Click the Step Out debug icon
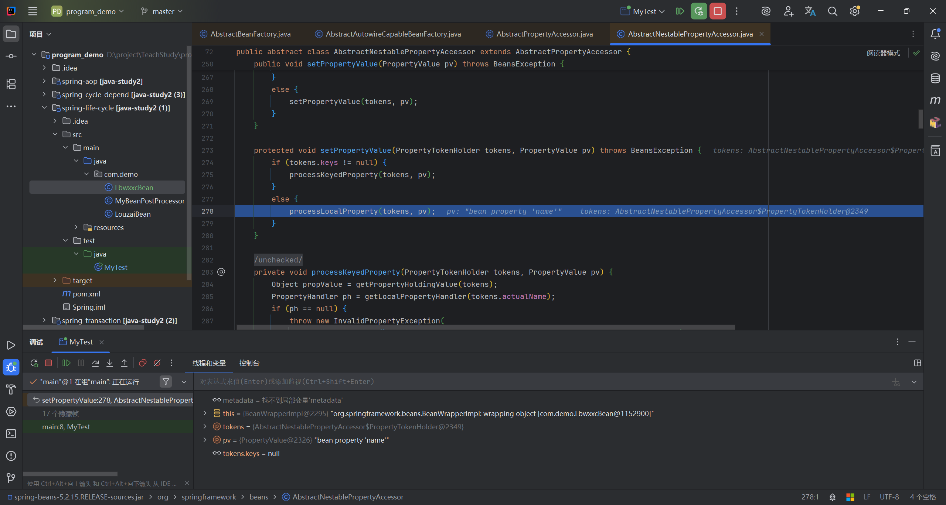This screenshot has height=505, width=946. [124, 363]
